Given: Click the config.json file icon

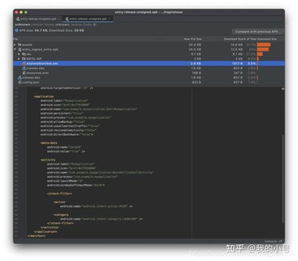Looking at the screenshot, I should click(x=20, y=82).
